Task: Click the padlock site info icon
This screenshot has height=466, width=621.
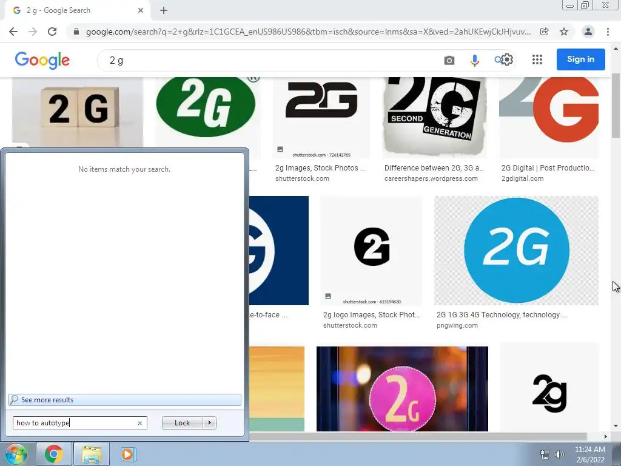Action: coord(76,32)
